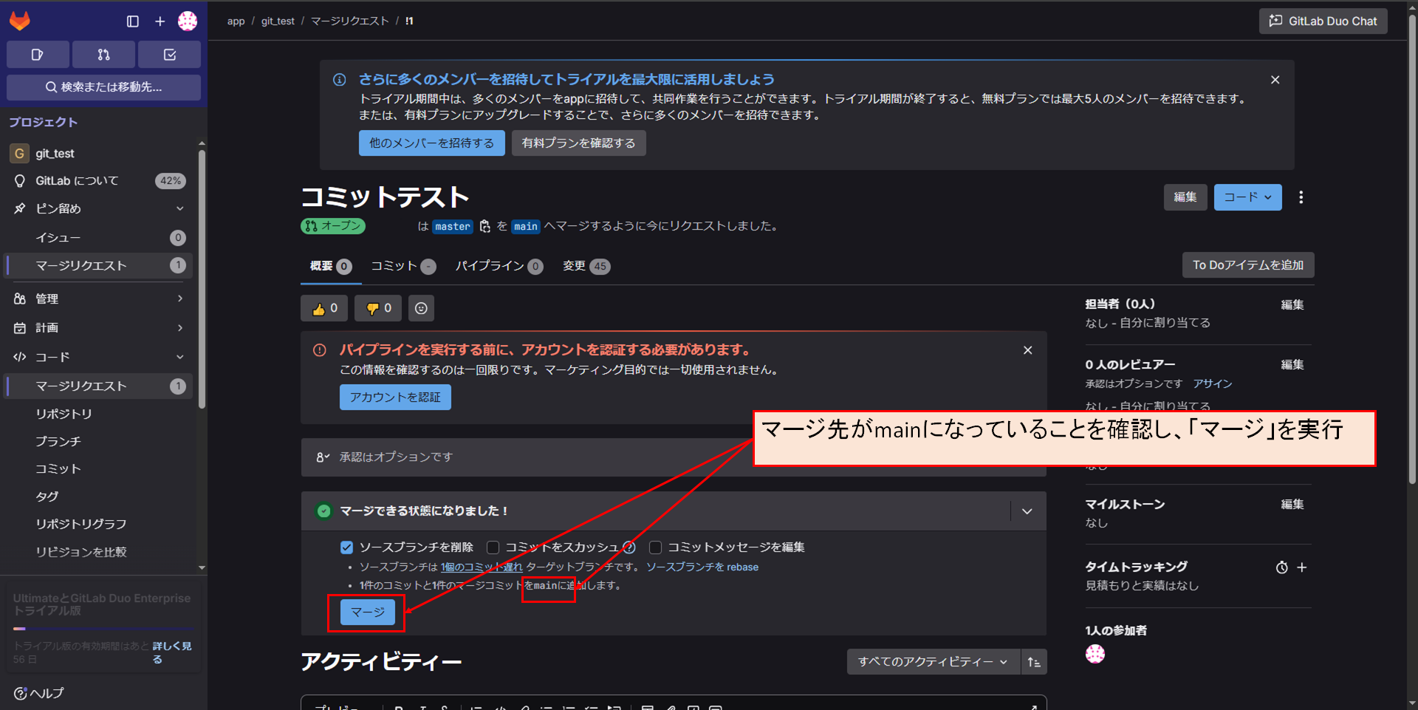Click the マージ button
This screenshot has width=1418, height=710.
368,612
